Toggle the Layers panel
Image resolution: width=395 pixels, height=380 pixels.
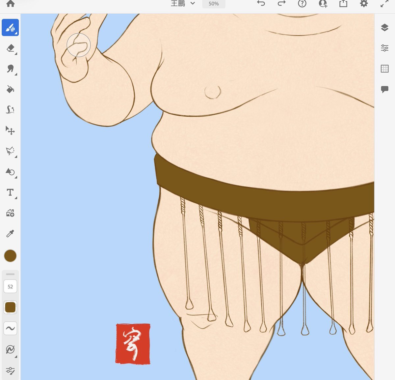[384, 28]
